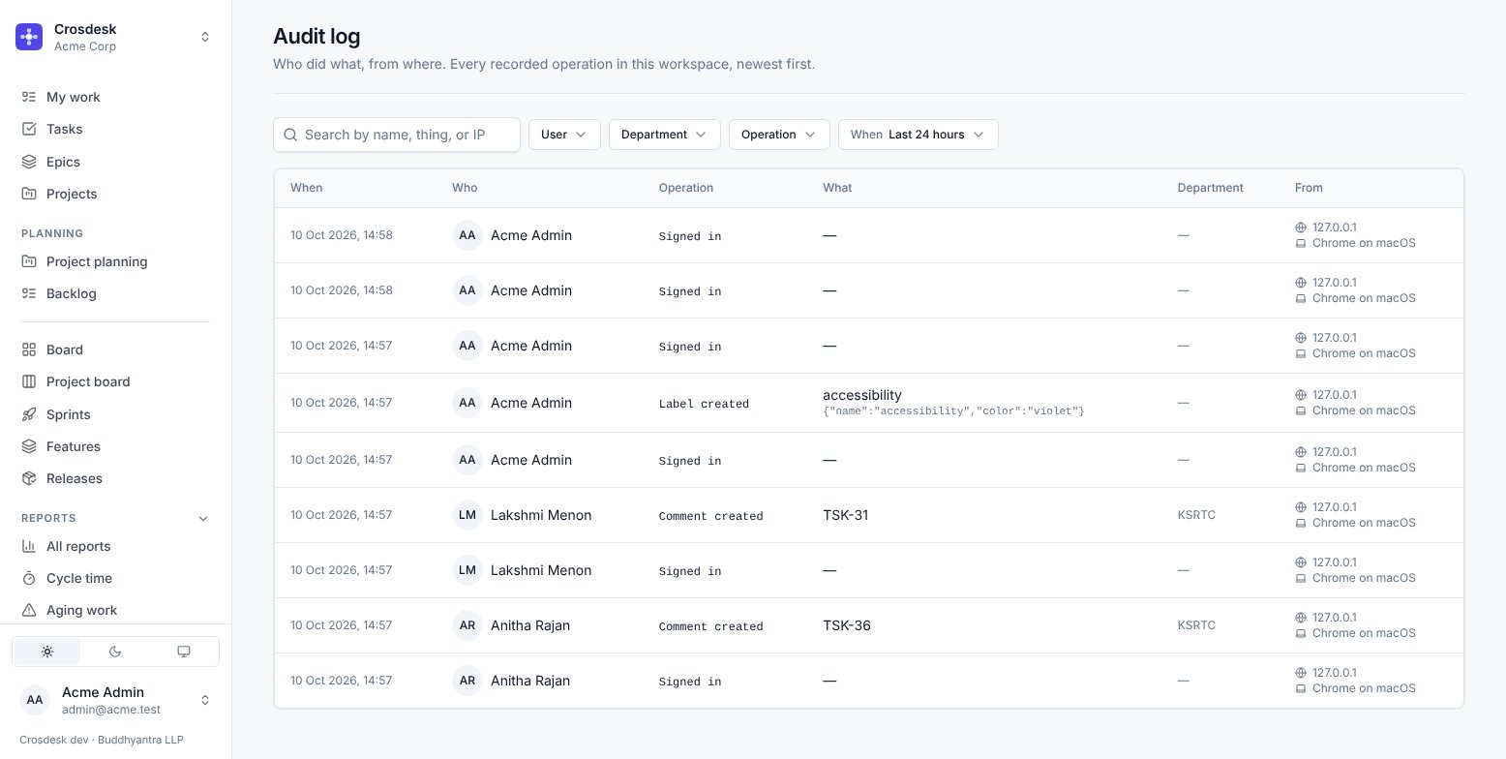Switch to dark theme
Screen dimensions: 1506x759
click(115, 652)
